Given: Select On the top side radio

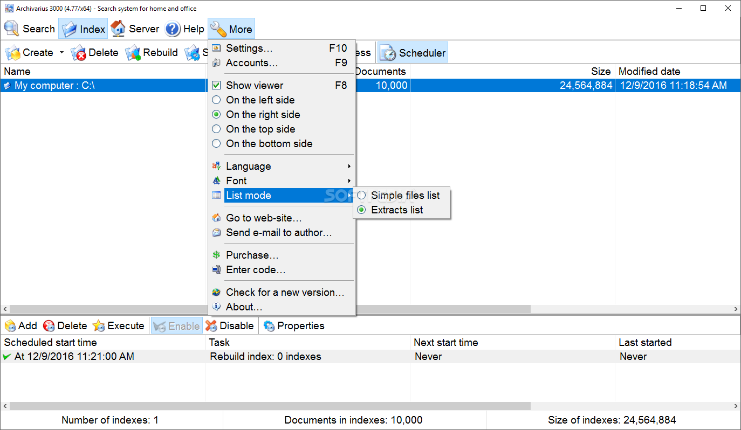Looking at the screenshot, I should tap(216, 129).
